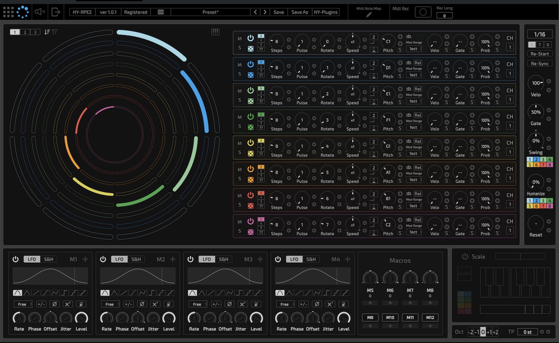Click the +/- bipolar button in M2
The height and width of the screenshot is (343, 559).
tap(129, 304)
